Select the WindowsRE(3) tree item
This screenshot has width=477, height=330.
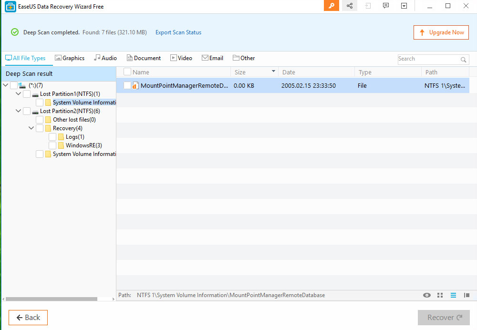(x=83, y=145)
